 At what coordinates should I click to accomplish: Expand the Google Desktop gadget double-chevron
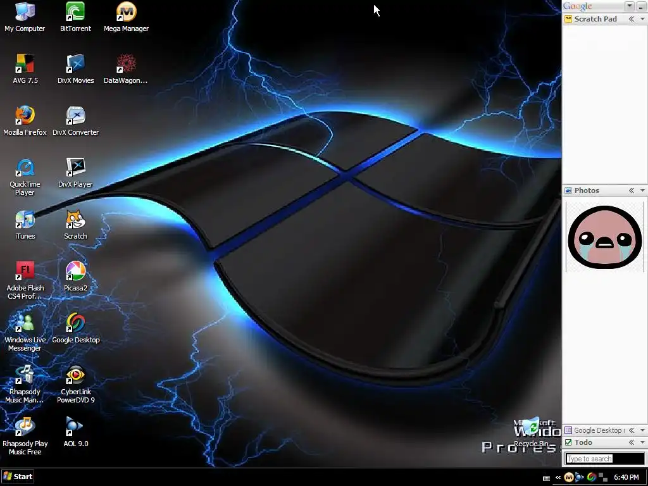(632, 430)
